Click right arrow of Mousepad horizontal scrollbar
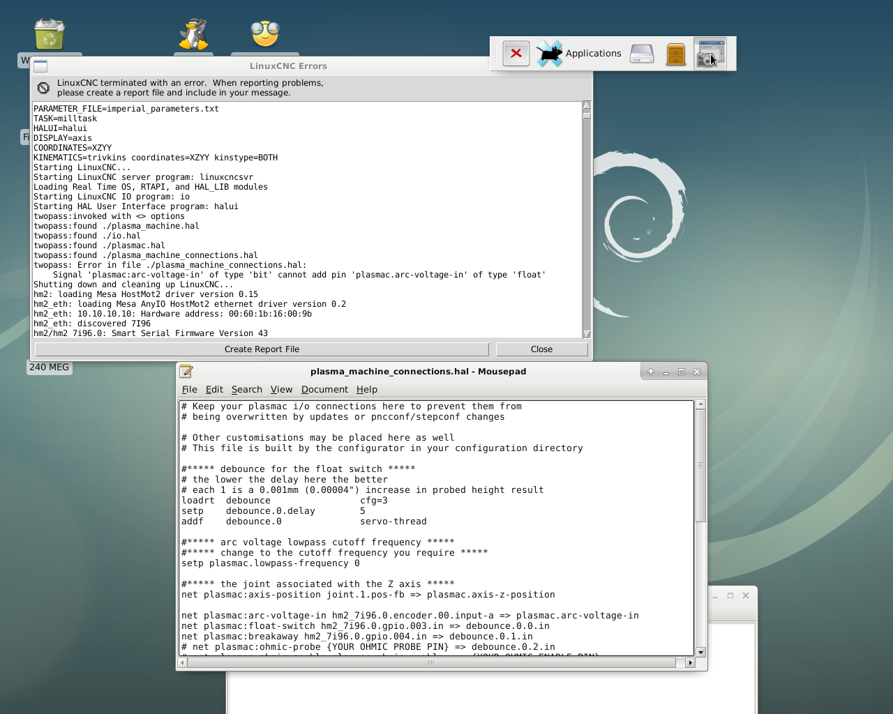The image size is (893, 714). 691,663
